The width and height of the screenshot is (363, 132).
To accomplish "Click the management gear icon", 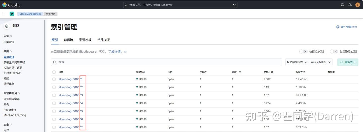I will pos(7,26).
